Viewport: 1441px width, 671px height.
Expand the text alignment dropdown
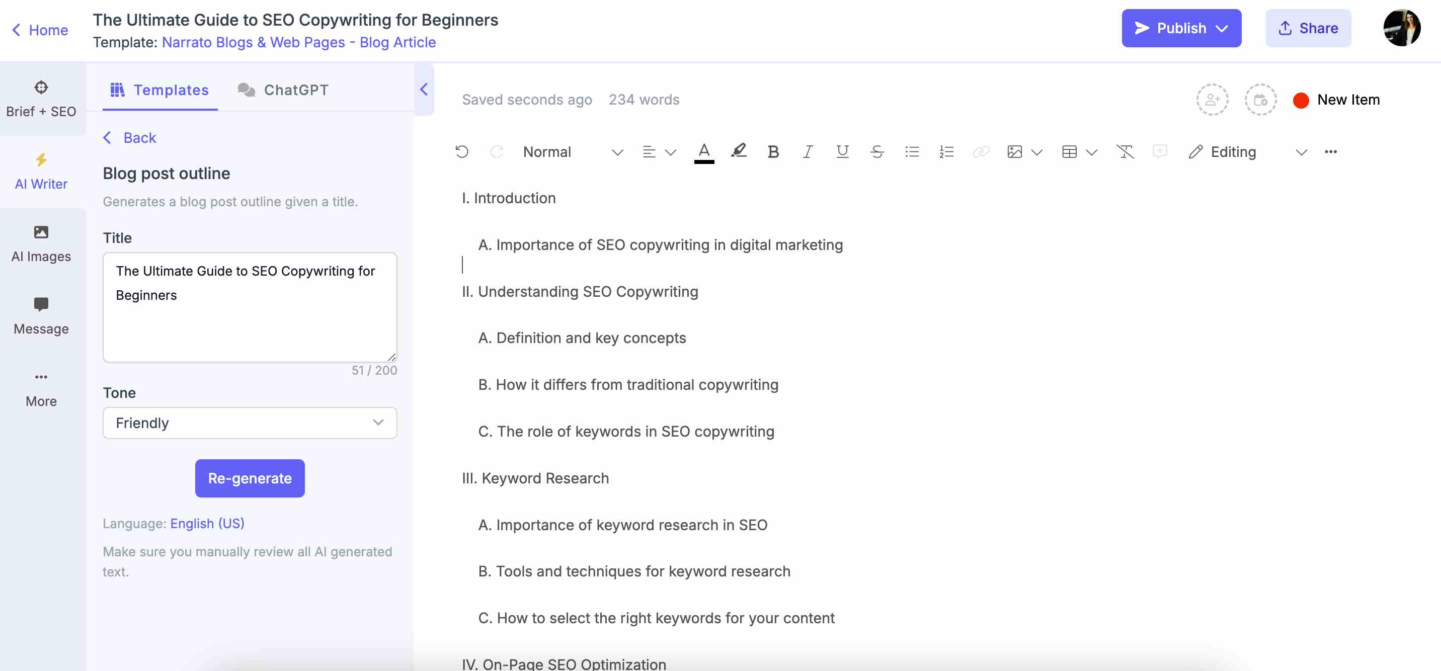click(x=671, y=151)
